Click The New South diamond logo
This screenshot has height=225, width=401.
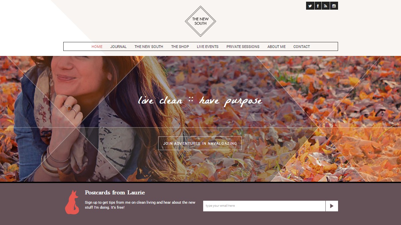pyautogui.click(x=200, y=21)
